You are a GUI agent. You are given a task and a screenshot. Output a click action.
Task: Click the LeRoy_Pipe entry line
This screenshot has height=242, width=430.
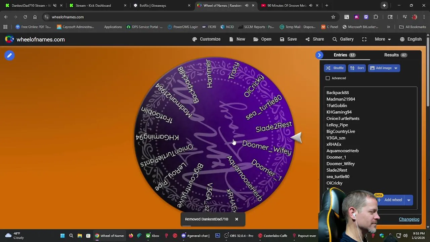pos(337,125)
